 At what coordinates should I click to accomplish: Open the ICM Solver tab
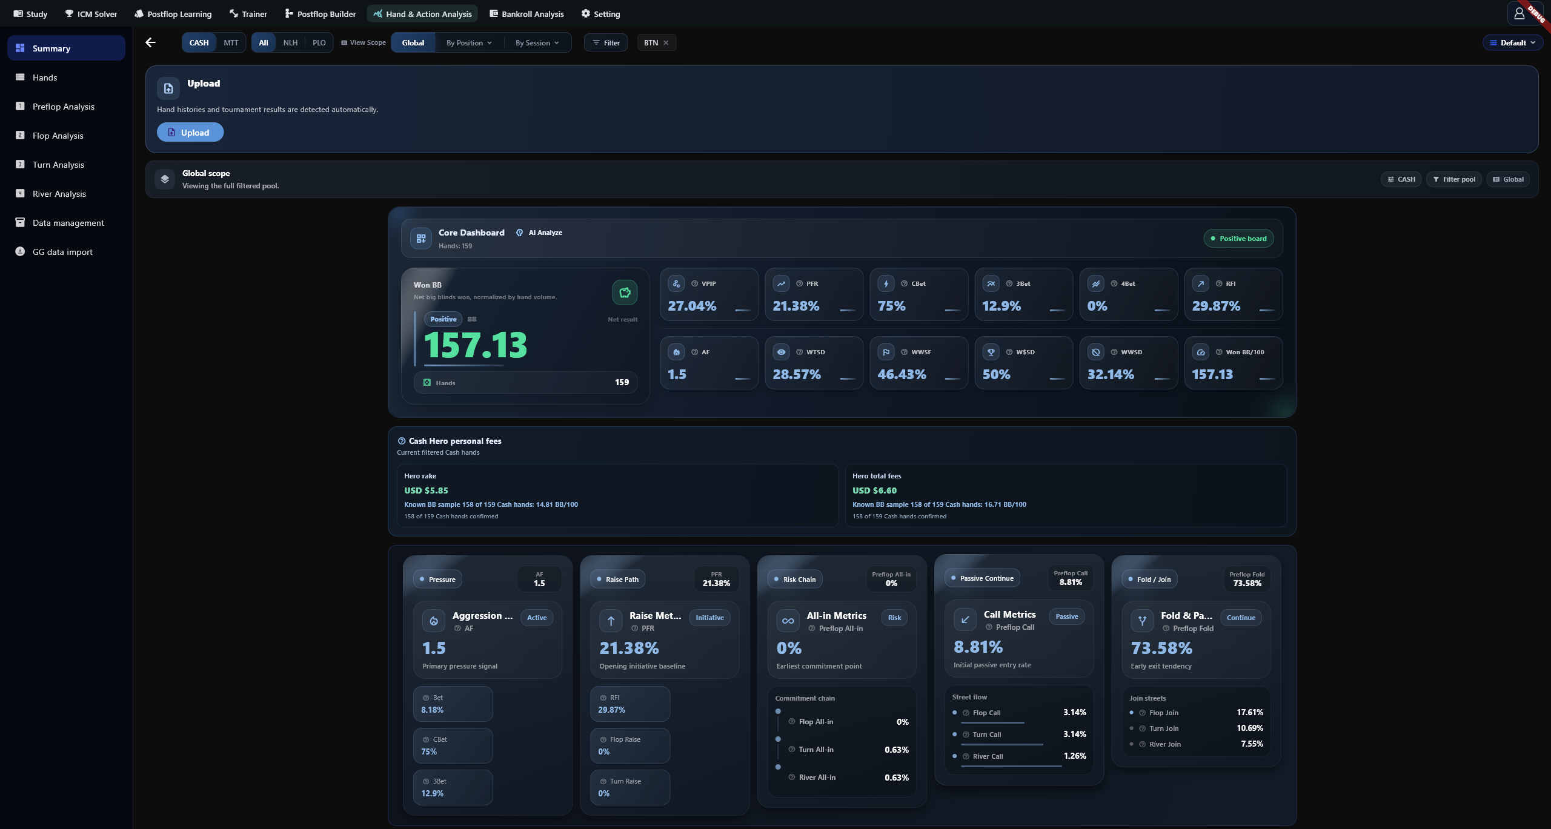point(91,13)
